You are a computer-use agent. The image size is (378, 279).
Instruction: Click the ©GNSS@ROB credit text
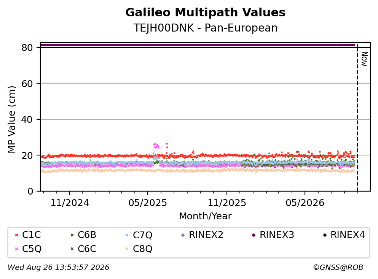(x=338, y=268)
